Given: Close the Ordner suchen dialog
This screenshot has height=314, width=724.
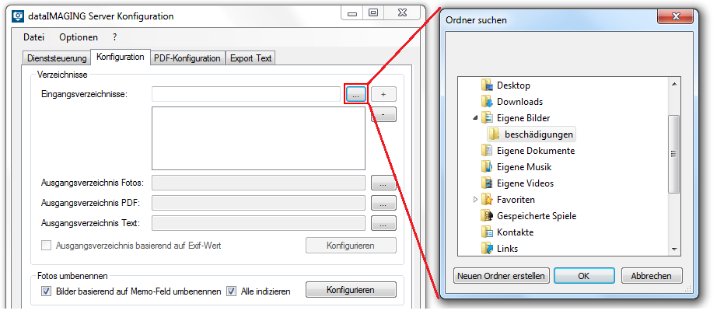Looking at the screenshot, I should click(676, 18).
